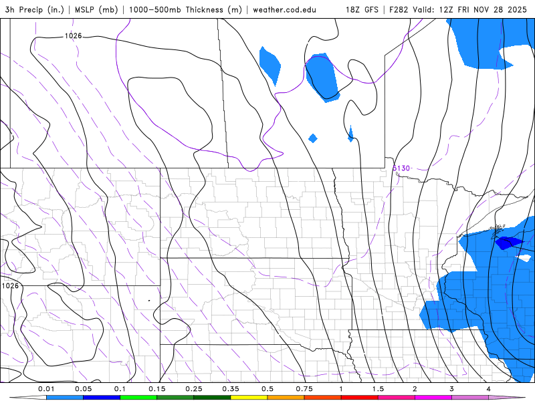The image size is (535, 401).
Task: Pick the magenta 2 inch legend swatch
Action: coord(433,398)
